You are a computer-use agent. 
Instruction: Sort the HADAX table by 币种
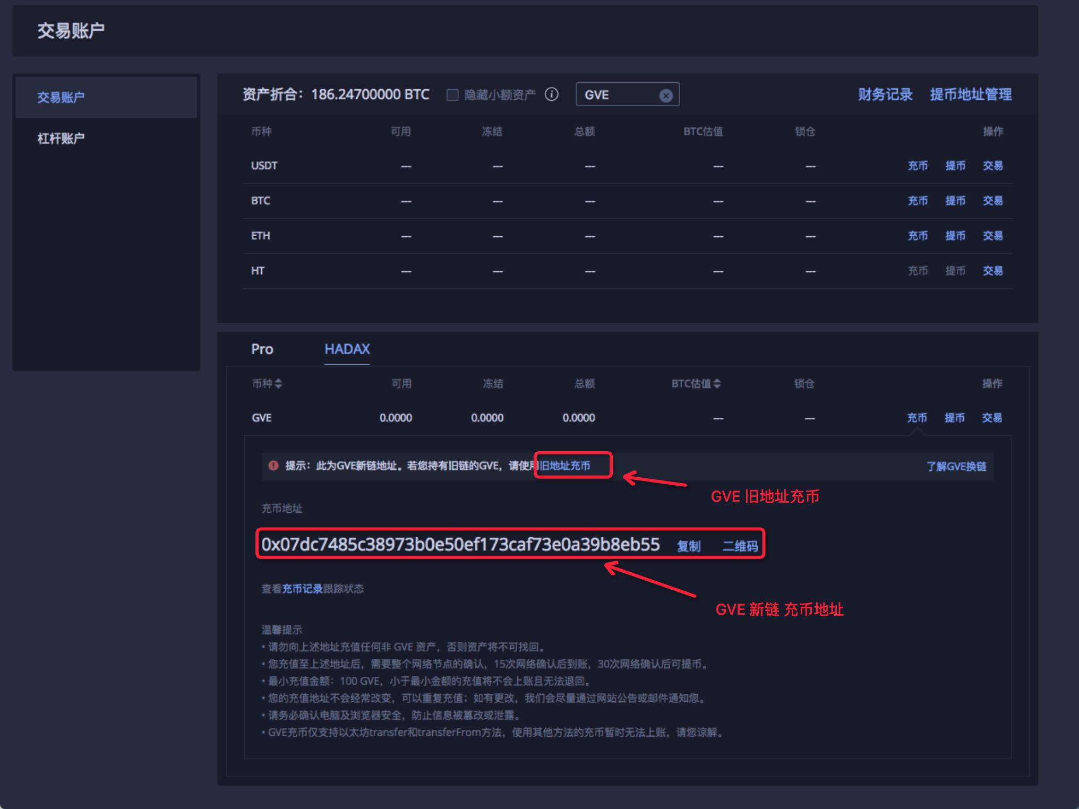coord(267,383)
